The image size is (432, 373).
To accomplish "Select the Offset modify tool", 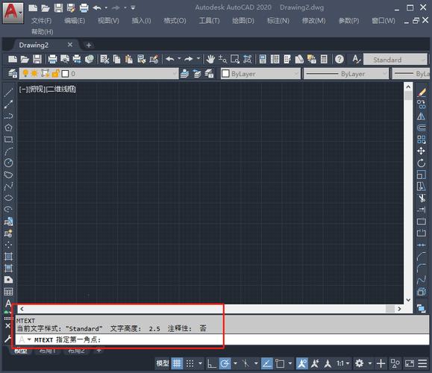I will point(422,128).
